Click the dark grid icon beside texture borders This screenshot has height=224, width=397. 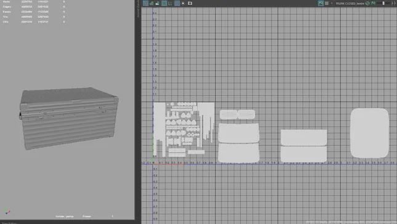(x=170, y=4)
